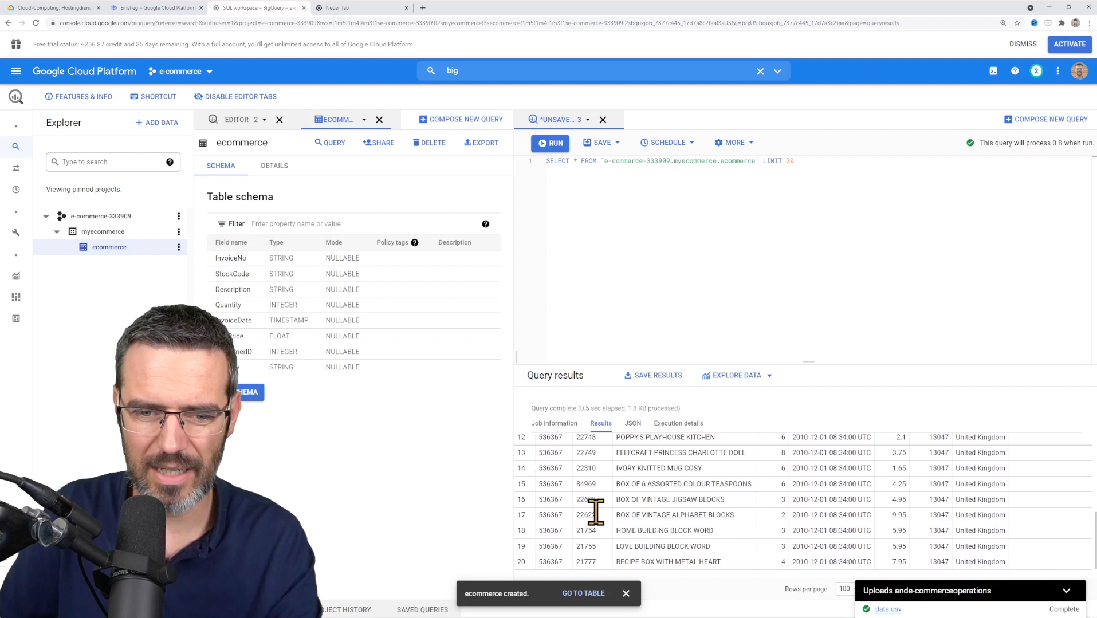Open the data.csv upload link

click(888, 609)
